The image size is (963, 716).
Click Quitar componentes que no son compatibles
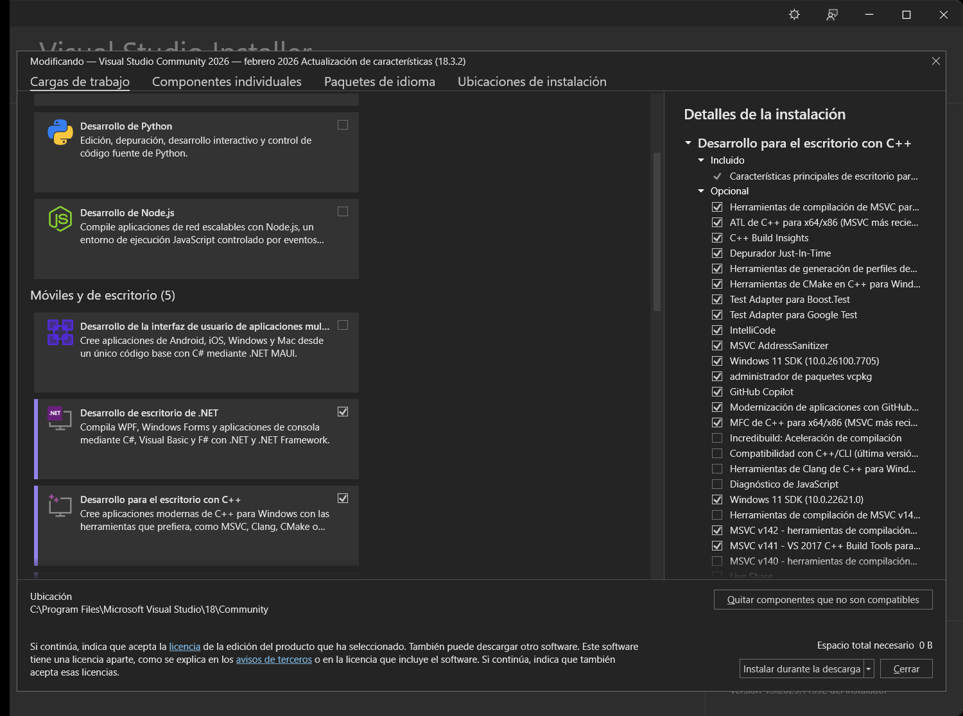pyautogui.click(x=823, y=600)
